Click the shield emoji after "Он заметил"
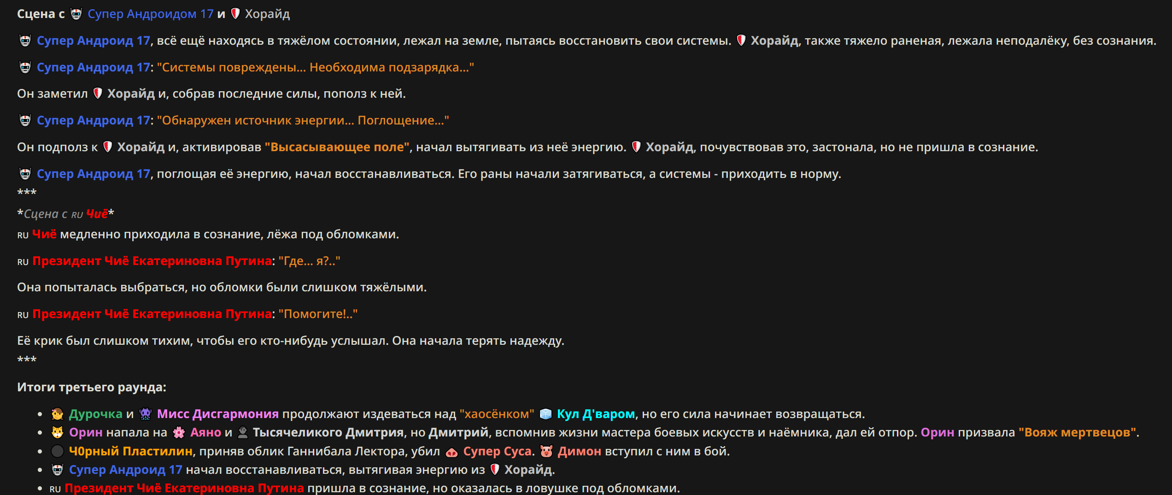This screenshot has width=1172, height=495. point(97,94)
